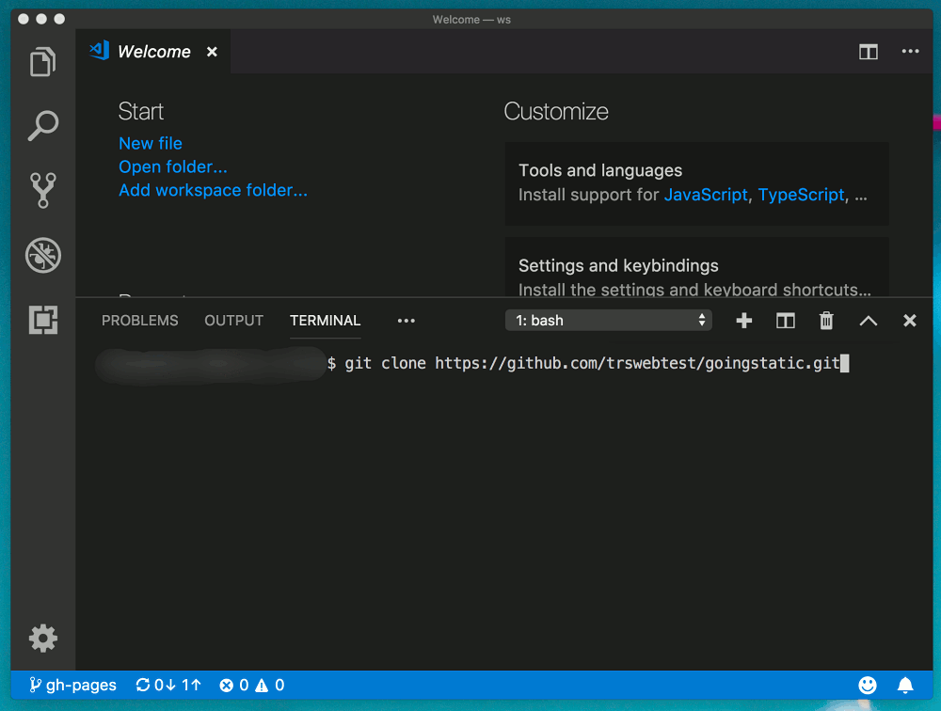Open the Search view in activity bar
This screenshot has height=711, width=941.
[43, 125]
